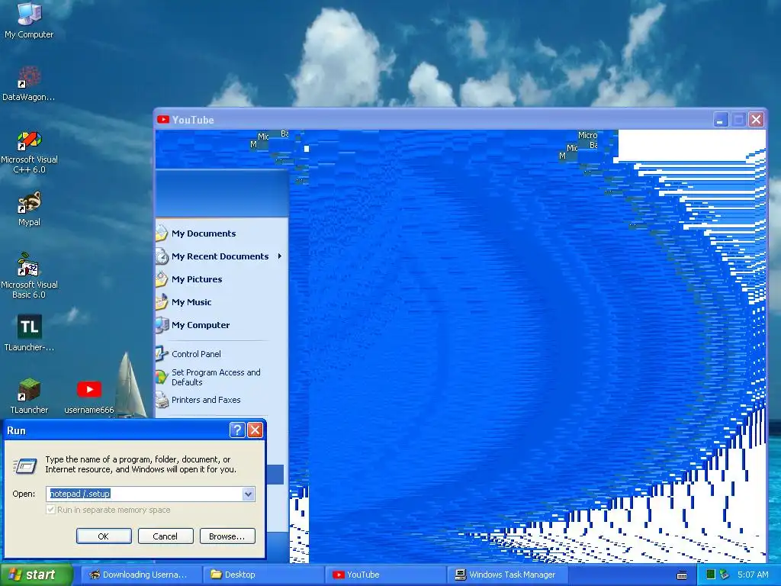781x586 pixels.
Task: Click the YouTube window title bar icon
Action: click(x=163, y=120)
